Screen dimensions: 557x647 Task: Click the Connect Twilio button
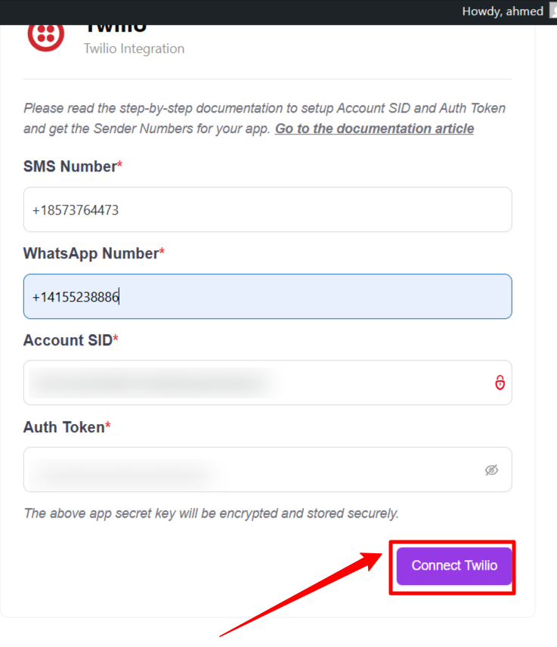454,565
